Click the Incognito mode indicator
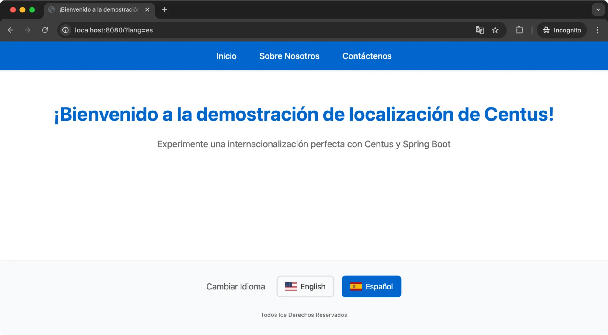The width and height of the screenshot is (608, 335). pyautogui.click(x=561, y=30)
